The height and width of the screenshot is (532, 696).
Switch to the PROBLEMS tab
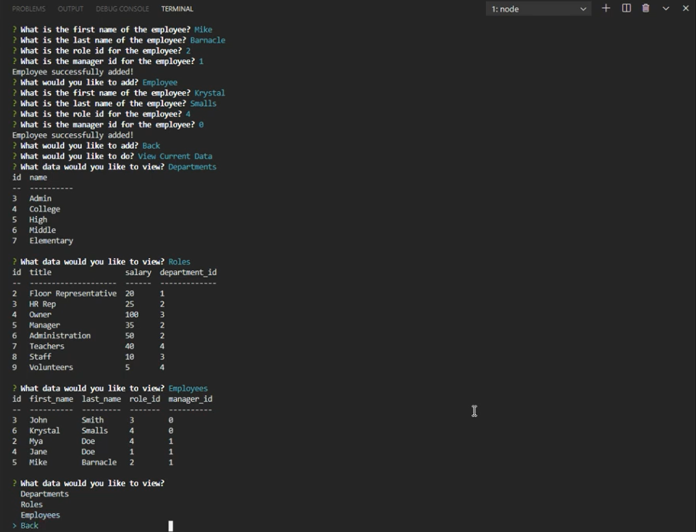[29, 9]
